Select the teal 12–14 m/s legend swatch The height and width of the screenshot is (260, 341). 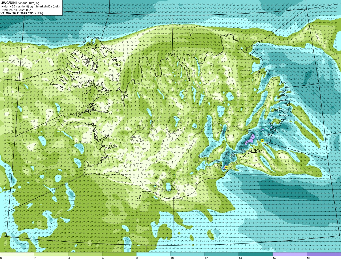coord(222,254)
